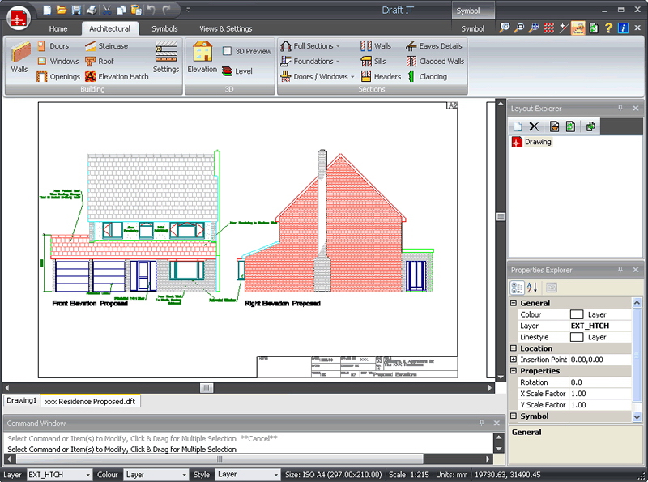648x482 pixels.
Task: Click the Settings button in Building group
Action: coord(166,58)
